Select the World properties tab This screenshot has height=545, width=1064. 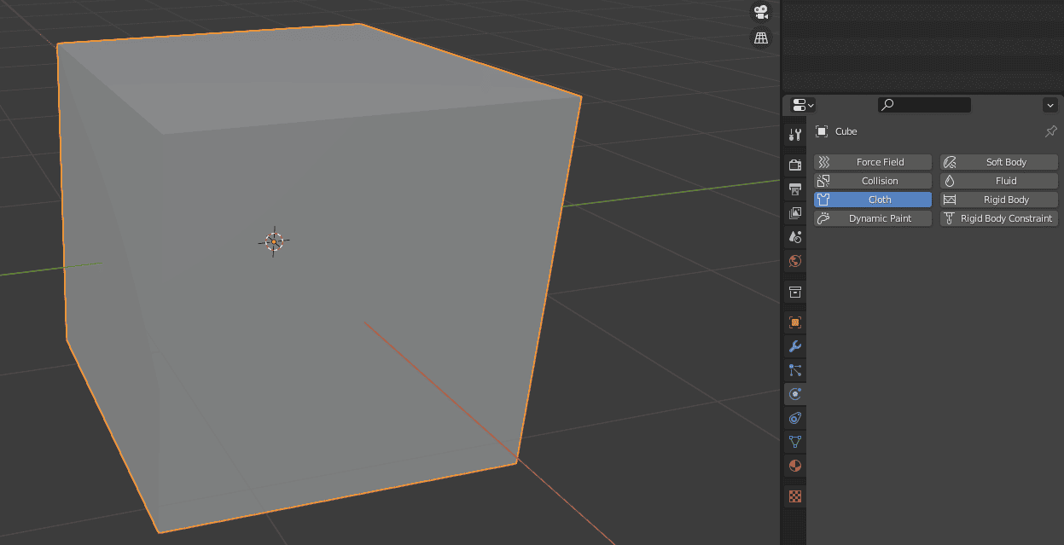[794, 261]
